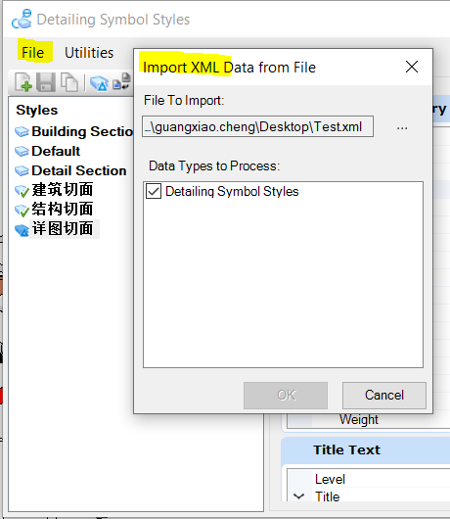Image resolution: width=450 pixels, height=519 pixels.
Task: Click the Save style floppy icon
Action: point(46,81)
